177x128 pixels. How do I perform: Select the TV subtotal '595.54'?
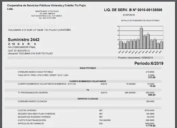click(152, 95)
